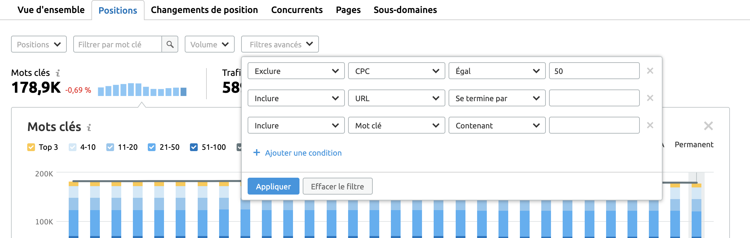Close the Mots clés chart panel
Viewport: 750px width, 238px height.
pos(708,126)
